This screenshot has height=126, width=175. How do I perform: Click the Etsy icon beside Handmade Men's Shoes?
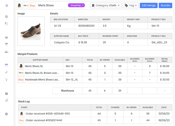[21, 79]
